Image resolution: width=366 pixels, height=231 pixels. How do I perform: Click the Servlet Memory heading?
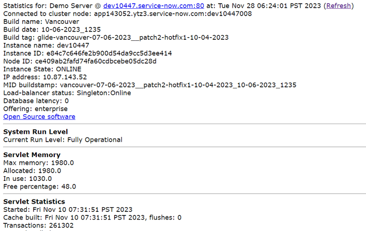[32, 155]
